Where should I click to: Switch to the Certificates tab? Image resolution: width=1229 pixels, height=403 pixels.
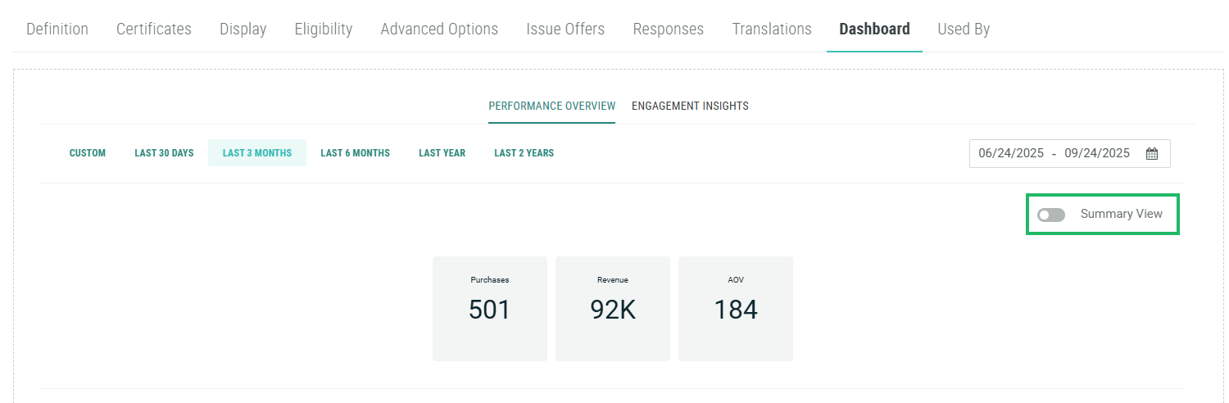tap(154, 29)
